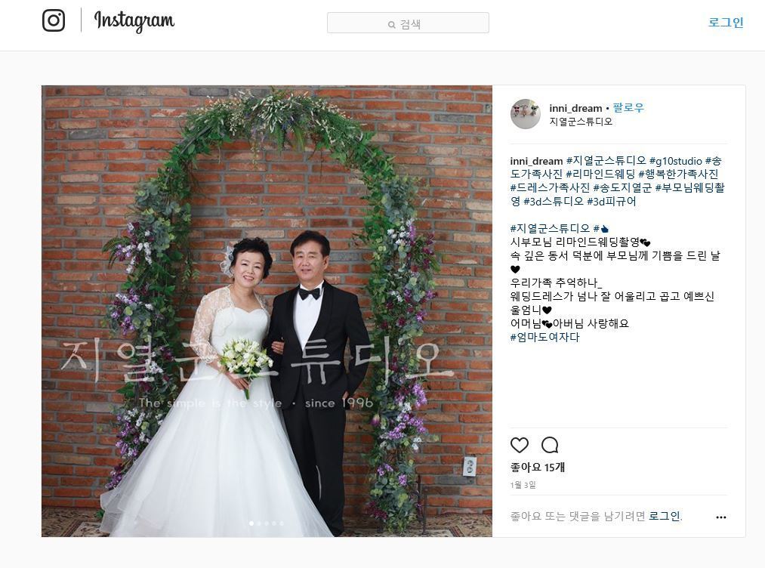Follow inni_dream using 팔로우
765x568 pixels.
click(628, 108)
